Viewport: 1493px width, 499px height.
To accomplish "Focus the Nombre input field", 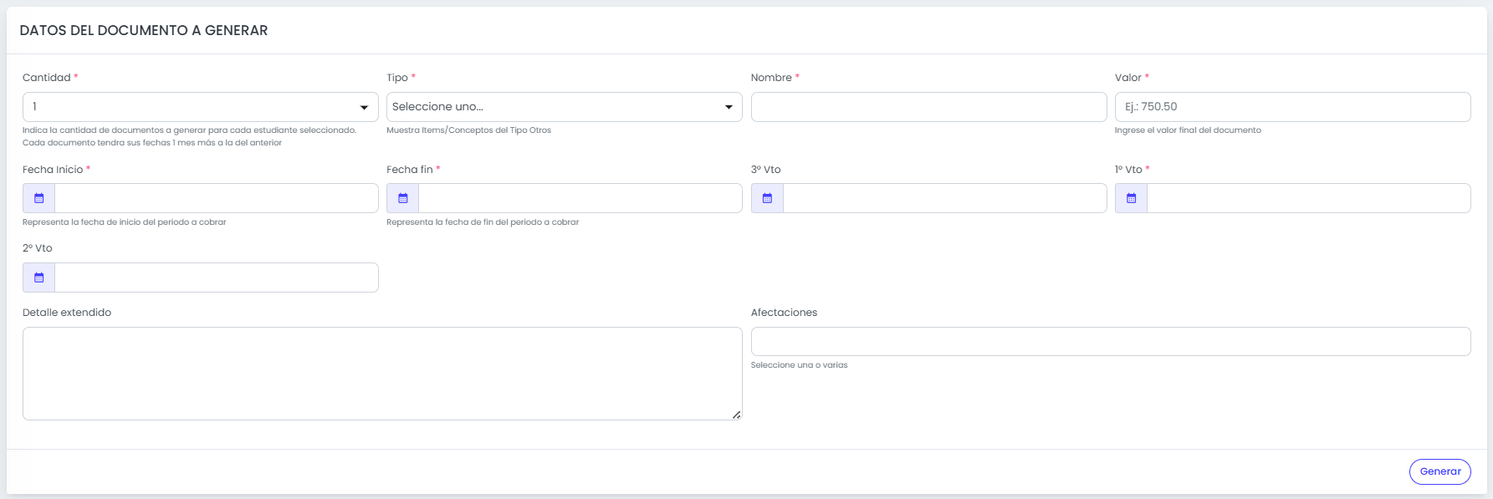I will (928, 107).
